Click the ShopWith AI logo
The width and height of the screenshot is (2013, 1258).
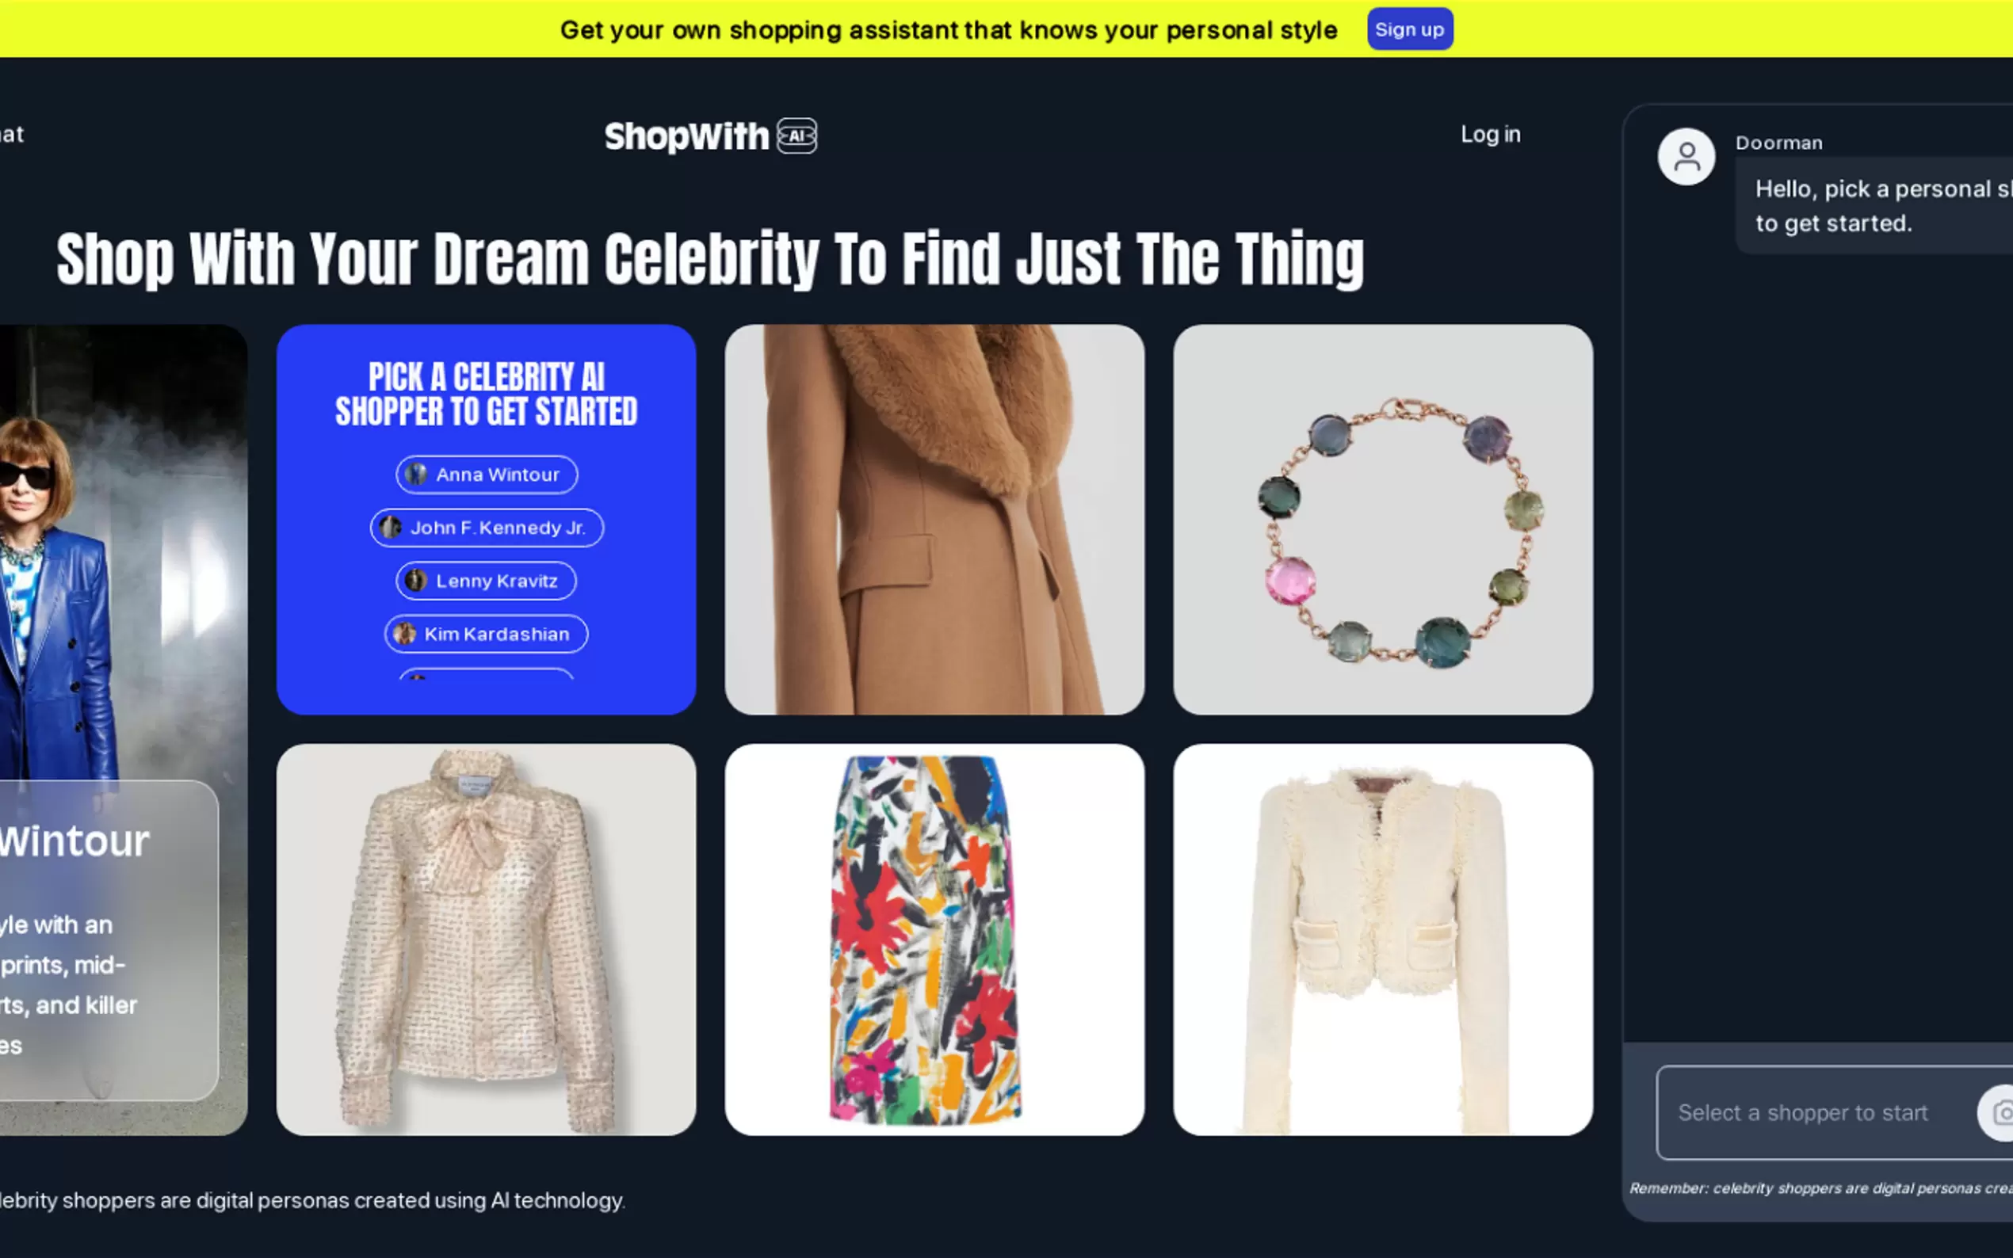point(711,135)
